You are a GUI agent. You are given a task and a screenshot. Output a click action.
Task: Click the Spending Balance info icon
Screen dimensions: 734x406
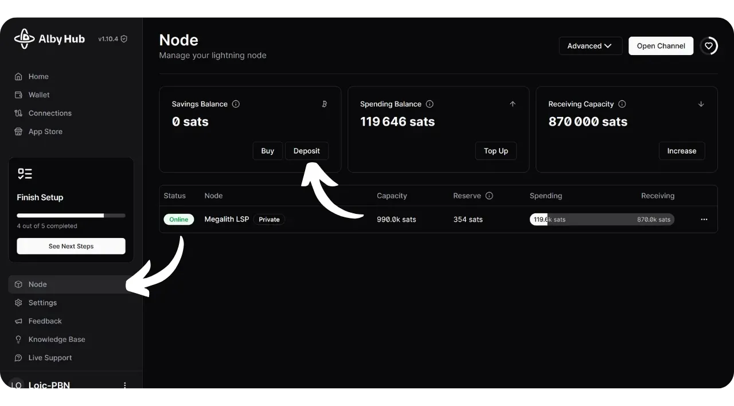tap(430, 104)
